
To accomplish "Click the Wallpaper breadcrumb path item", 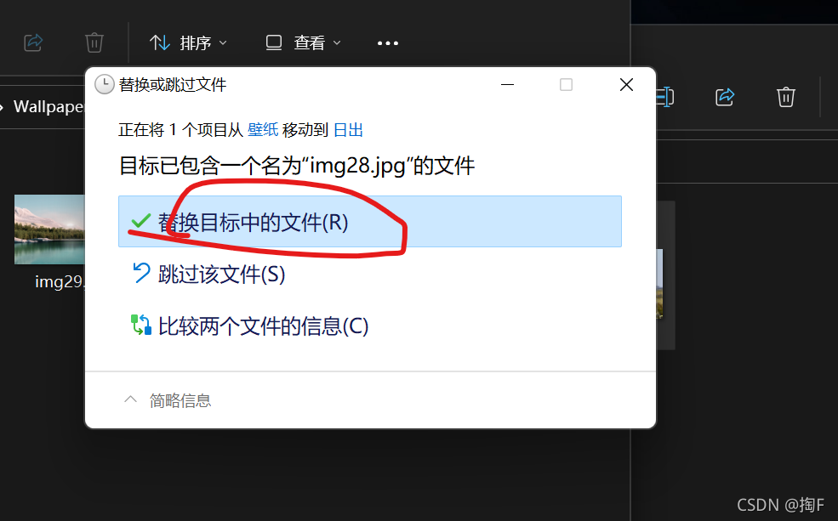I will pos(48,107).
